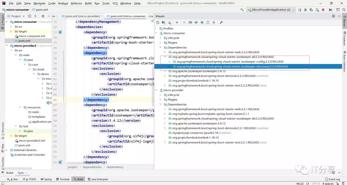
Task: Open Maven Settings wrench icon
Action: [221, 23]
